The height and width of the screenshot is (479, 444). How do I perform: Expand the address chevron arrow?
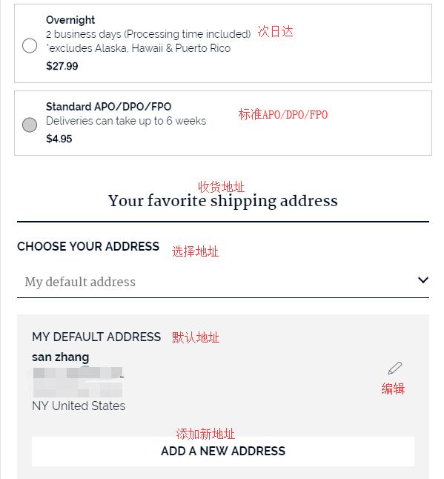pos(423,280)
